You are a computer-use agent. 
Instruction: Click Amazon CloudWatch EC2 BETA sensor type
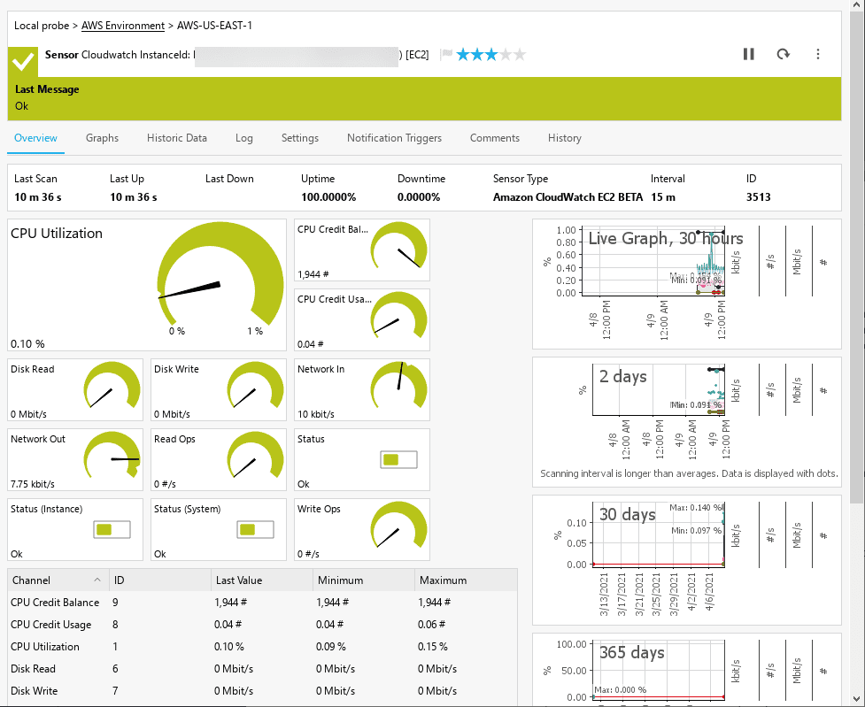568,196
